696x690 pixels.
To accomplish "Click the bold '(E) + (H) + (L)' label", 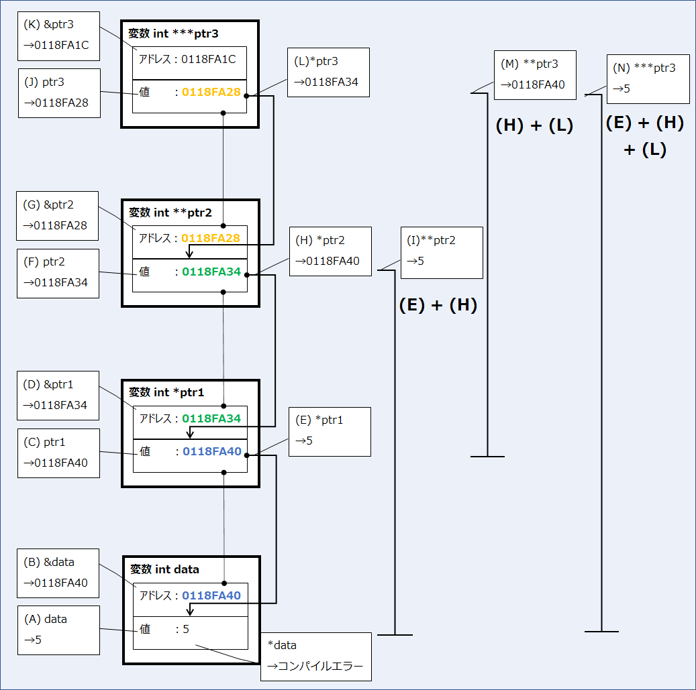I will click(x=645, y=136).
